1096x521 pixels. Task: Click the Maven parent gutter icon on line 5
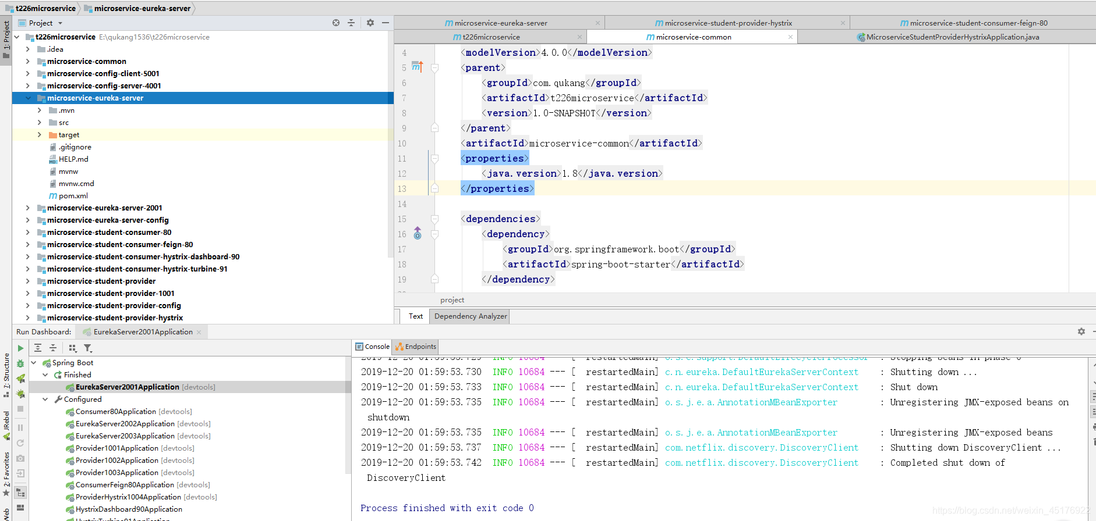pyautogui.click(x=417, y=67)
